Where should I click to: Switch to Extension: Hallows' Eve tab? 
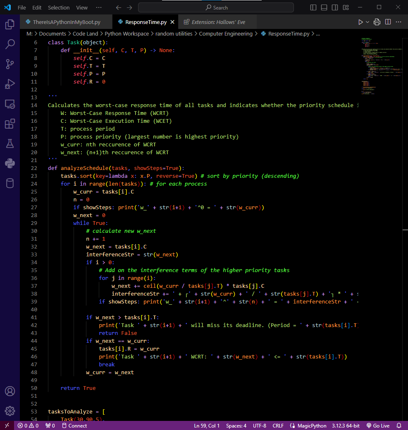[x=218, y=22]
